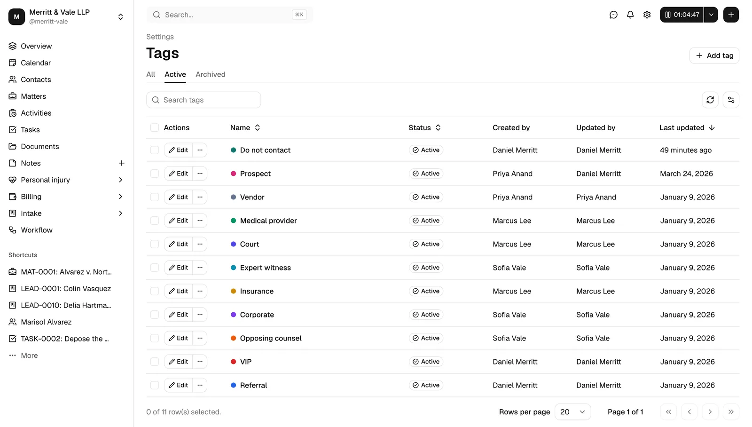Check the Do not contact row checkbox
This screenshot has width=752, height=427.
[x=155, y=150]
